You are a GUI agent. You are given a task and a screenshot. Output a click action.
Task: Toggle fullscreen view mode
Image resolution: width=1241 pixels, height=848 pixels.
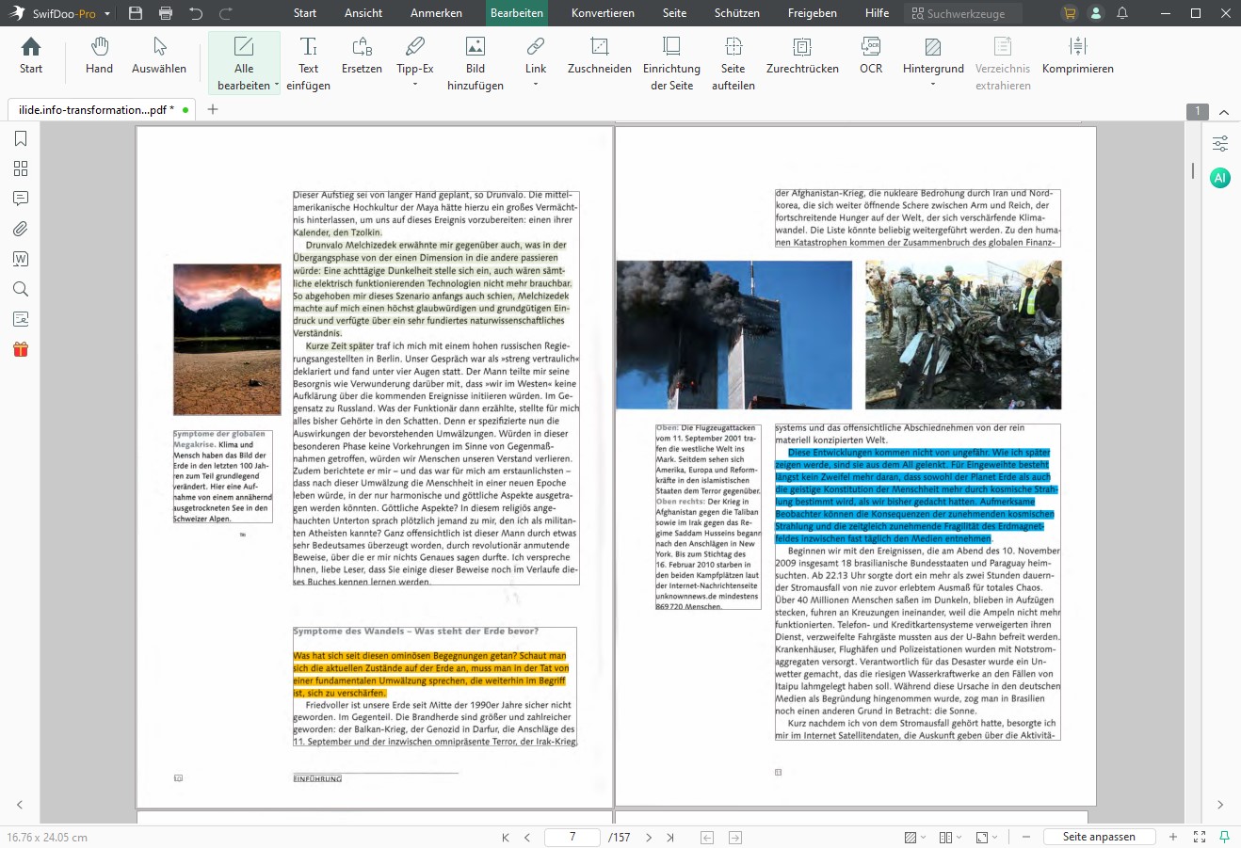tap(1200, 837)
